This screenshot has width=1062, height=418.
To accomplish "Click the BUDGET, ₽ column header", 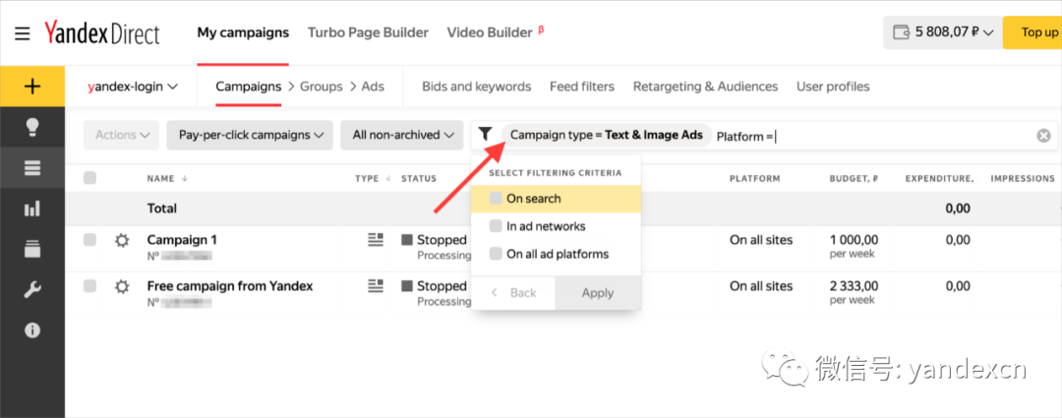I will click(855, 179).
